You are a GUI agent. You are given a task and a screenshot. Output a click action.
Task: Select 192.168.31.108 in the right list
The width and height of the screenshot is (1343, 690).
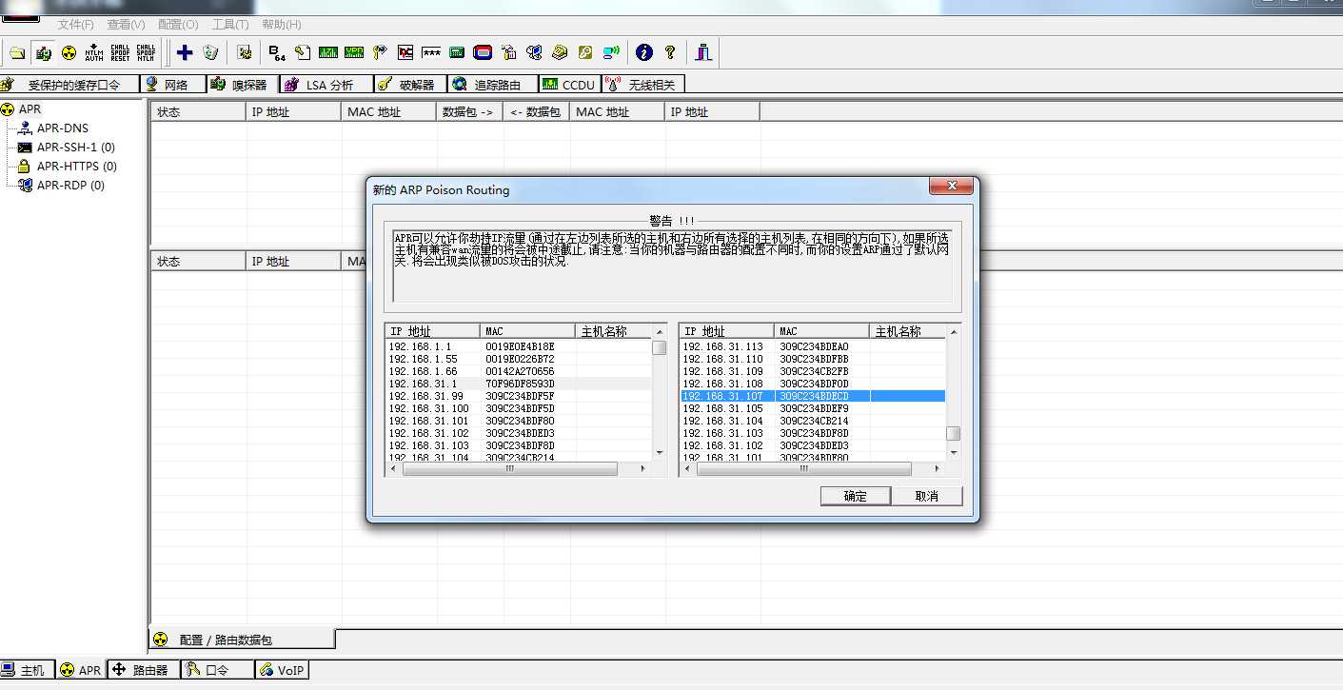[813, 384]
